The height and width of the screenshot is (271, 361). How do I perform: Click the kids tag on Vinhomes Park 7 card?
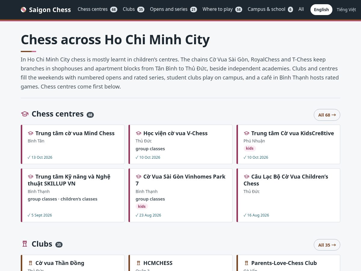click(x=142, y=206)
